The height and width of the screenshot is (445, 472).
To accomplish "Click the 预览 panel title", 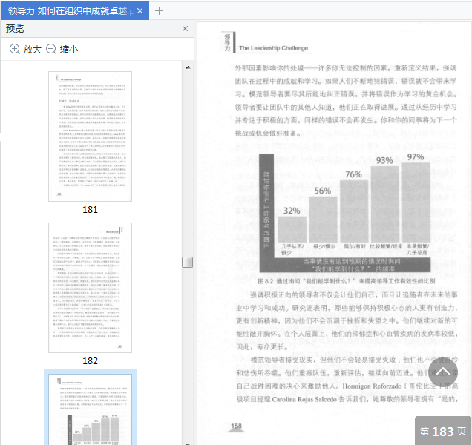I will point(15,29).
